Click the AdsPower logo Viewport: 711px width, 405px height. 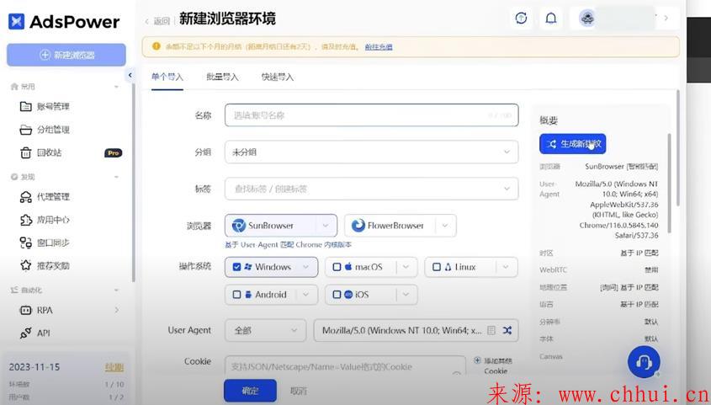(64, 21)
